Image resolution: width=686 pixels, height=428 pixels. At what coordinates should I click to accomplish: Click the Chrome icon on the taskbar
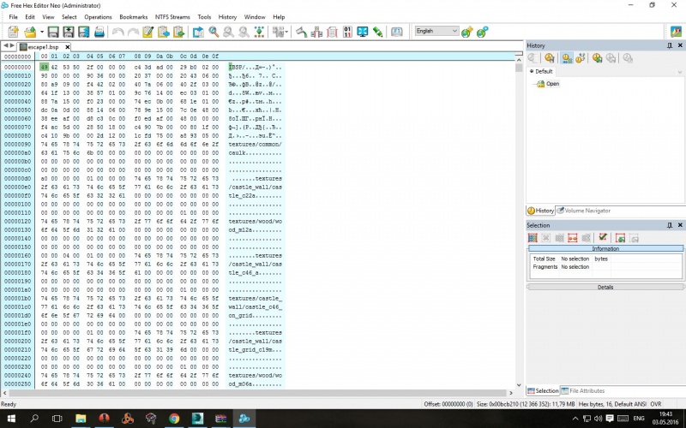pyautogui.click(x=174, y=419)
